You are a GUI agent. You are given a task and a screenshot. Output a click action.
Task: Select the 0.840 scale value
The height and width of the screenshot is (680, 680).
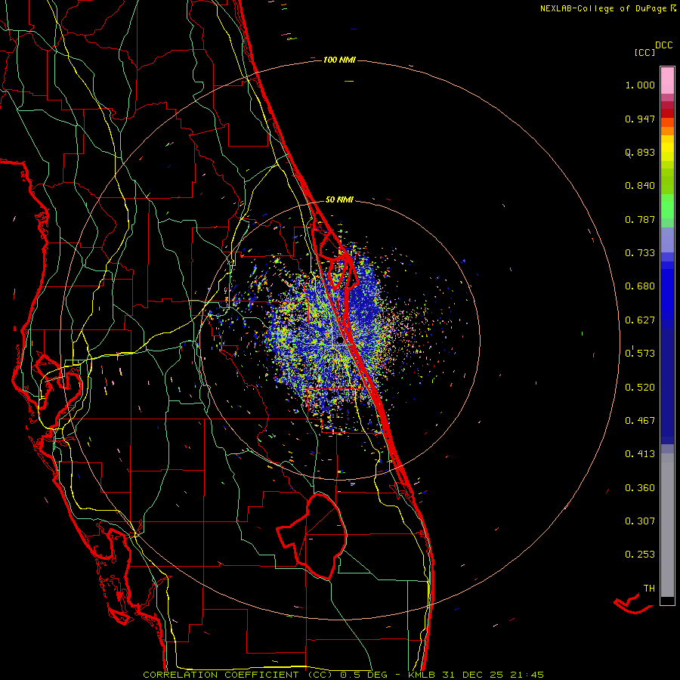[640, 186]
